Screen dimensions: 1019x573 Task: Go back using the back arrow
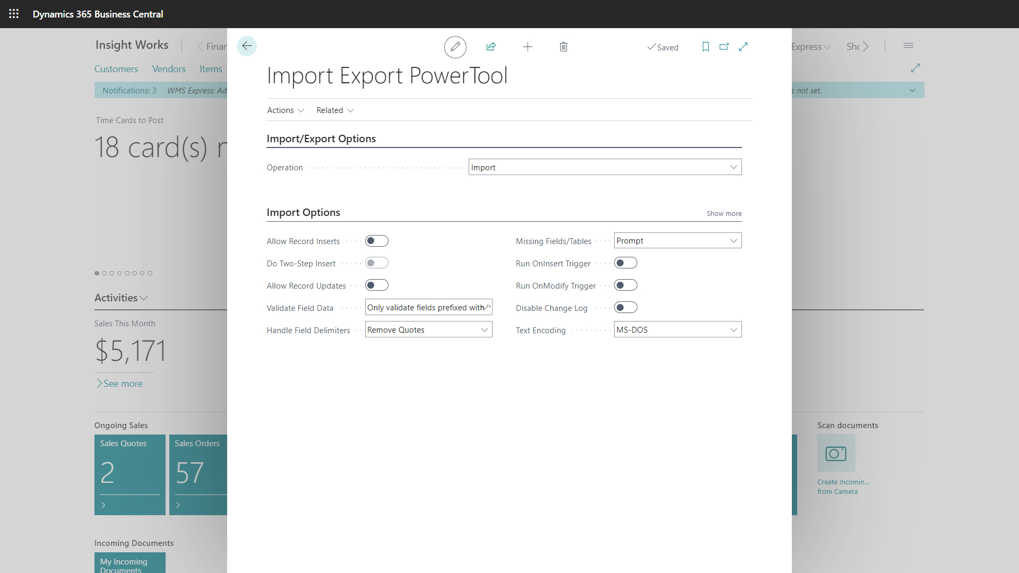(x=246, y=46)
